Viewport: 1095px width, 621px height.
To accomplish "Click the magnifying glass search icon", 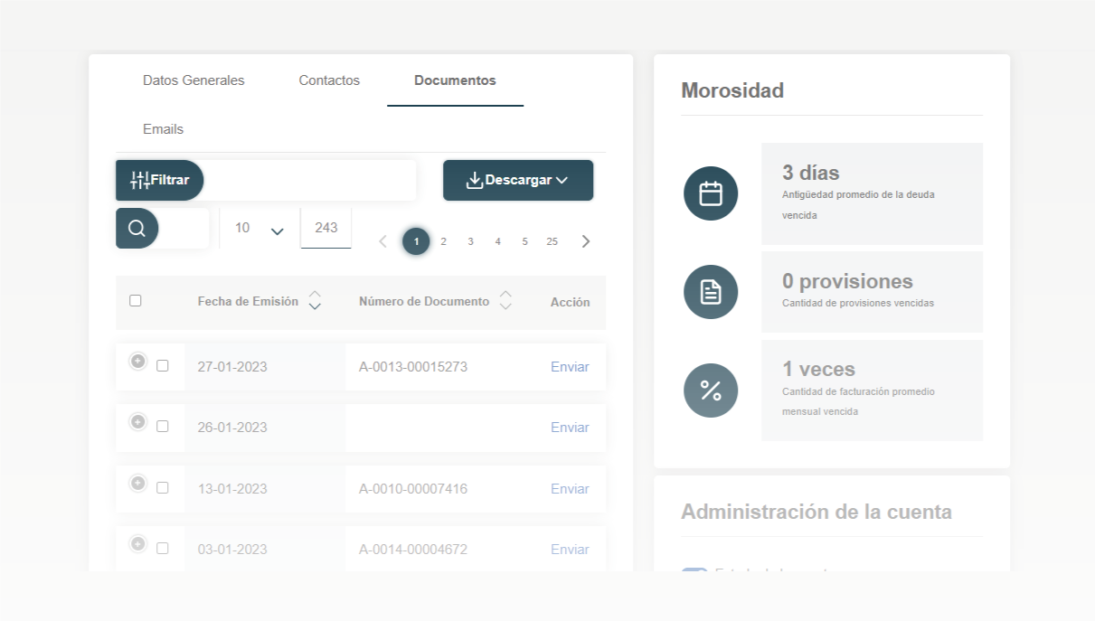I will click(137, 228).
